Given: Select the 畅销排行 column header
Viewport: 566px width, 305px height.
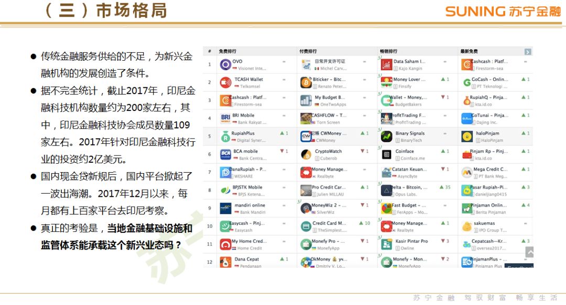Looking at the screenshot, I should click(388, 52).
